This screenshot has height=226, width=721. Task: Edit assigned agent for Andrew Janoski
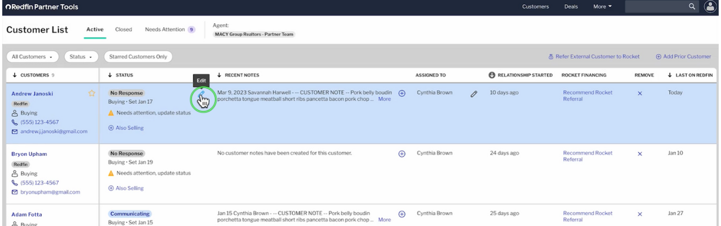pyautogui.click(x=474, y=94)
